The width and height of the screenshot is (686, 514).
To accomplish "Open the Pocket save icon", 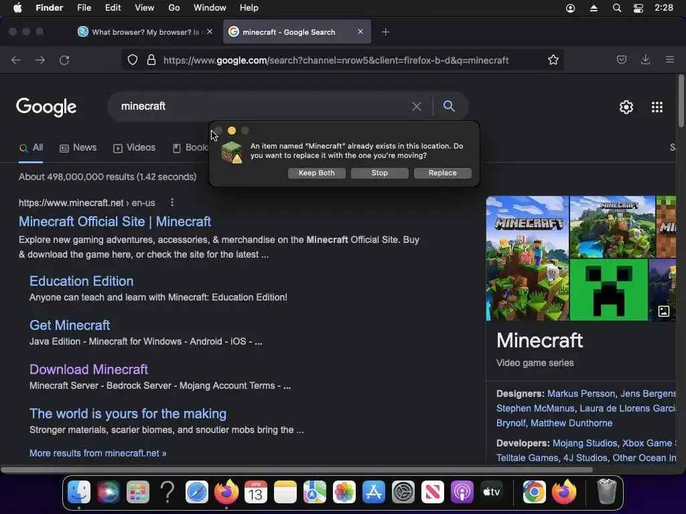I will click(621, 60).
